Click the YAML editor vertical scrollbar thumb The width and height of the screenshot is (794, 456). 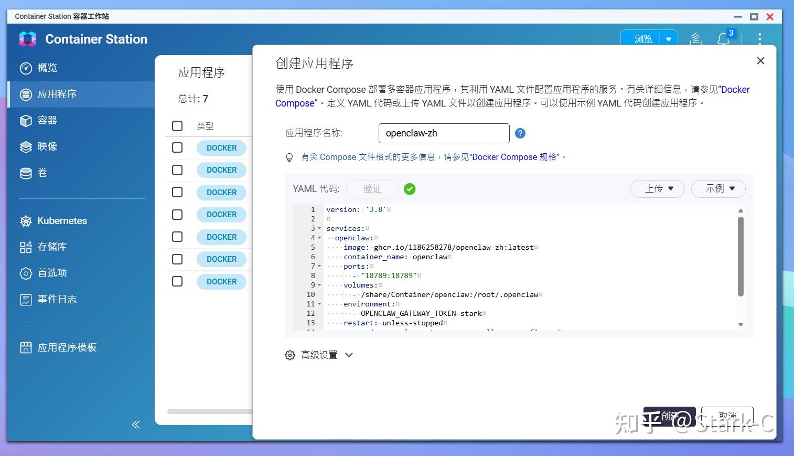741,257
